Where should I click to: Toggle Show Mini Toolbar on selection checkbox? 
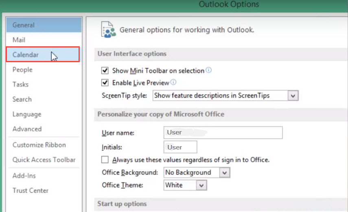point(105,71)
